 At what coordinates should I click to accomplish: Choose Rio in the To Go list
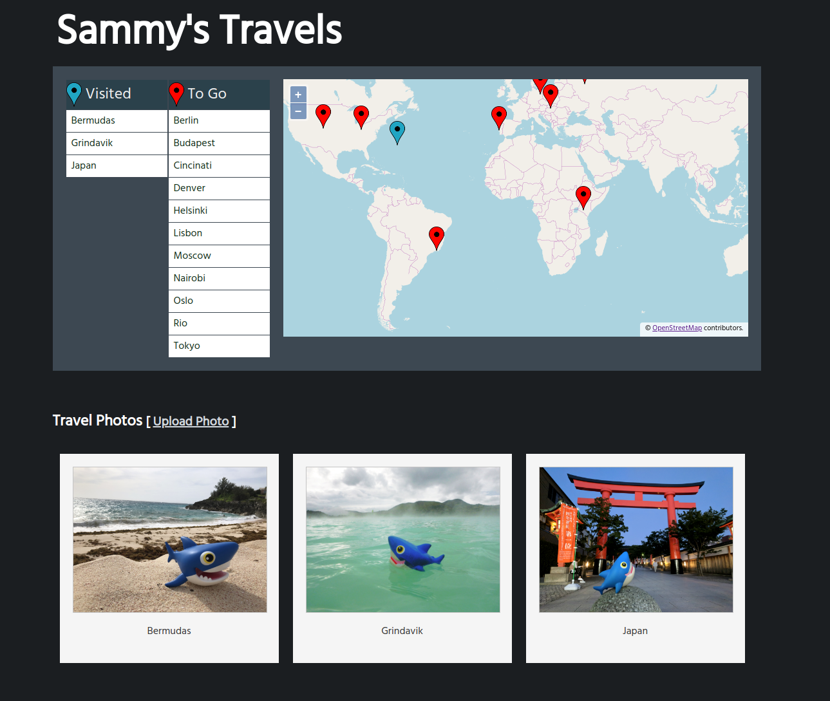click(x=219, y=324)
